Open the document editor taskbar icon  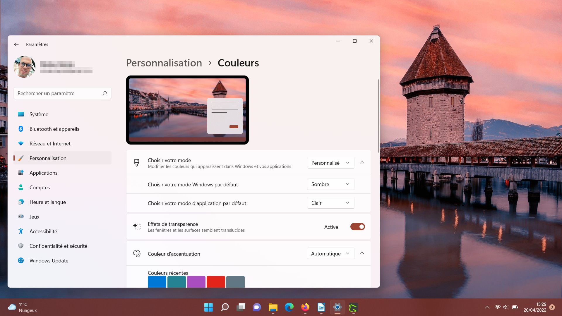click(x=321, y=307)
